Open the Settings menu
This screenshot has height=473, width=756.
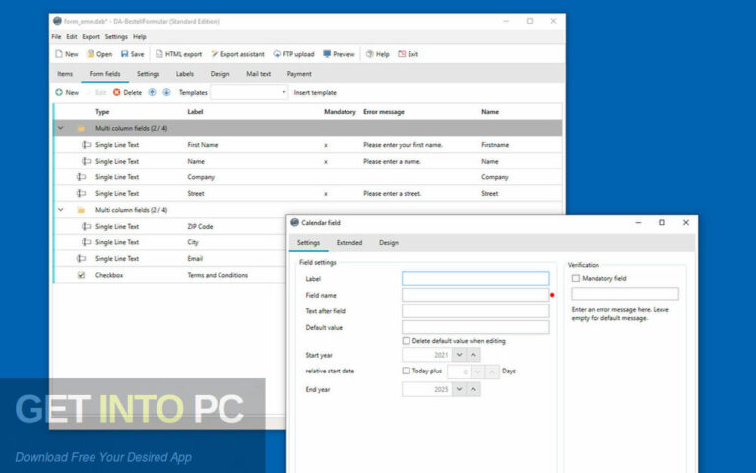[x=116, y=37]
